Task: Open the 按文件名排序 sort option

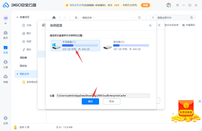Action: 171,25
